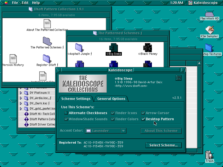
Task: Click the Big Sleep scheme name in Kaleidoscope
Action: pos(123,78)
